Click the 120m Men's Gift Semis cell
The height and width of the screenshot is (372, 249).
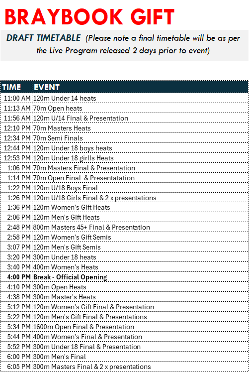pyautogui.click(x=140, y=247)
